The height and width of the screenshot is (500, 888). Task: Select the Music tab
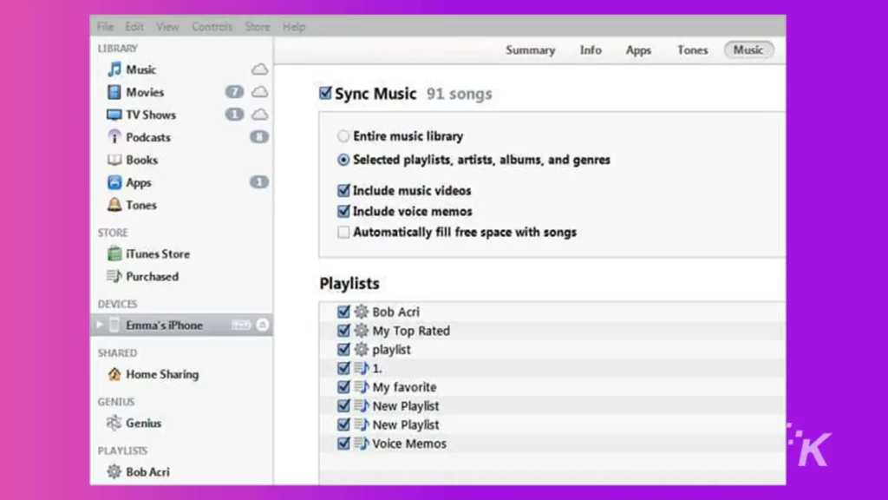(x=748, y=49)
